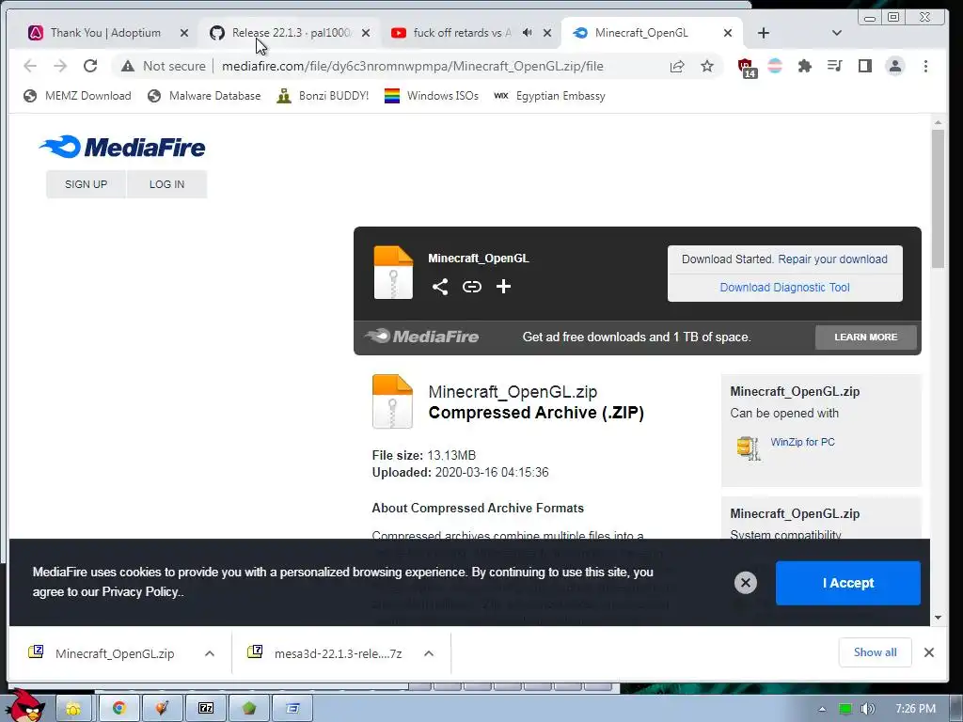The width and height of the screenshot is (963, 722).
Task: Go forward to next page
Action: pos(60,66)
